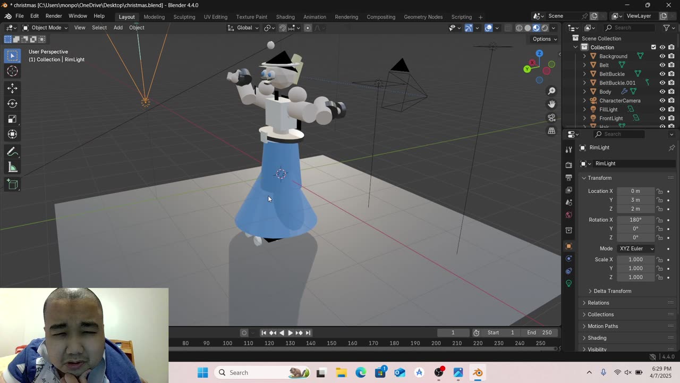Image resolution: width=680 pixels, height=383 pixels.
Task: Switch orthographic/perspective with grid icon
Action: [551, 131]
